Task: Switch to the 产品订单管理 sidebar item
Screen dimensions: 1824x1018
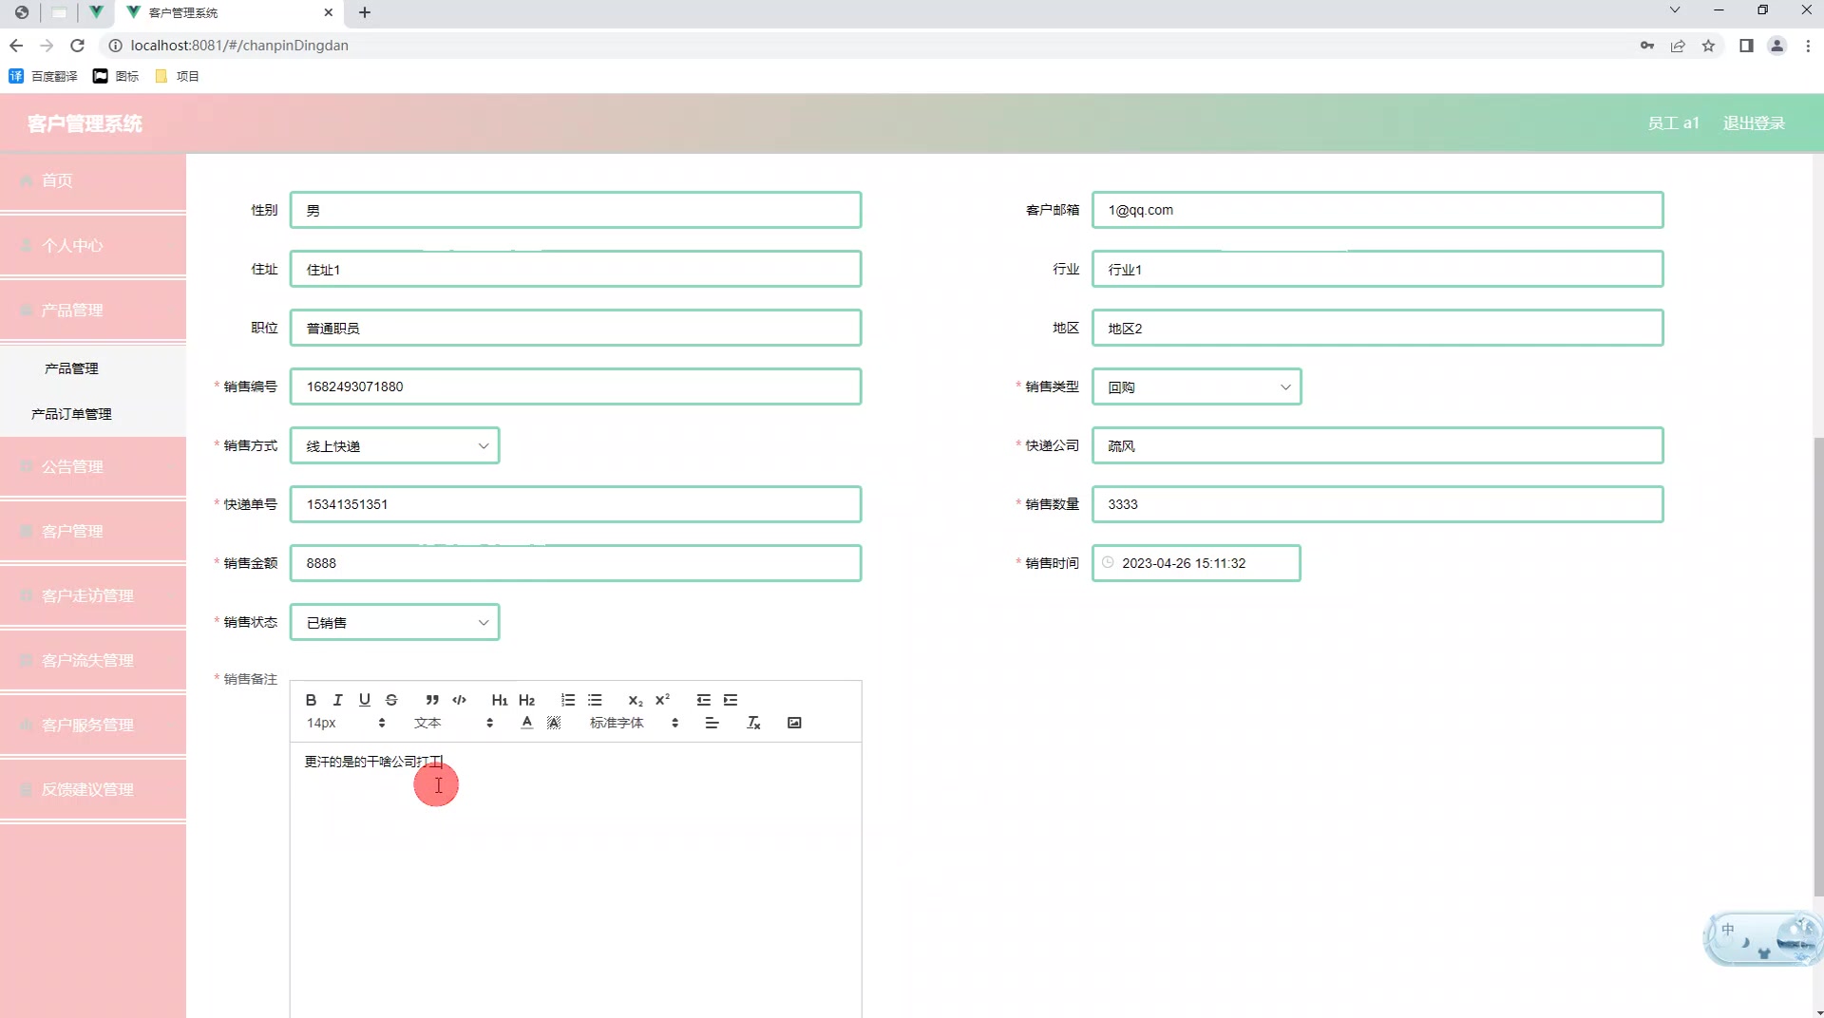Action: (70, 414)
